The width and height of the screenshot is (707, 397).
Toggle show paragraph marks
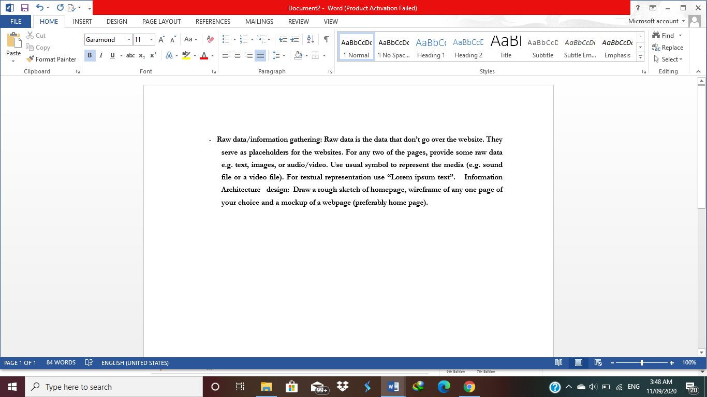click(327, 40)
